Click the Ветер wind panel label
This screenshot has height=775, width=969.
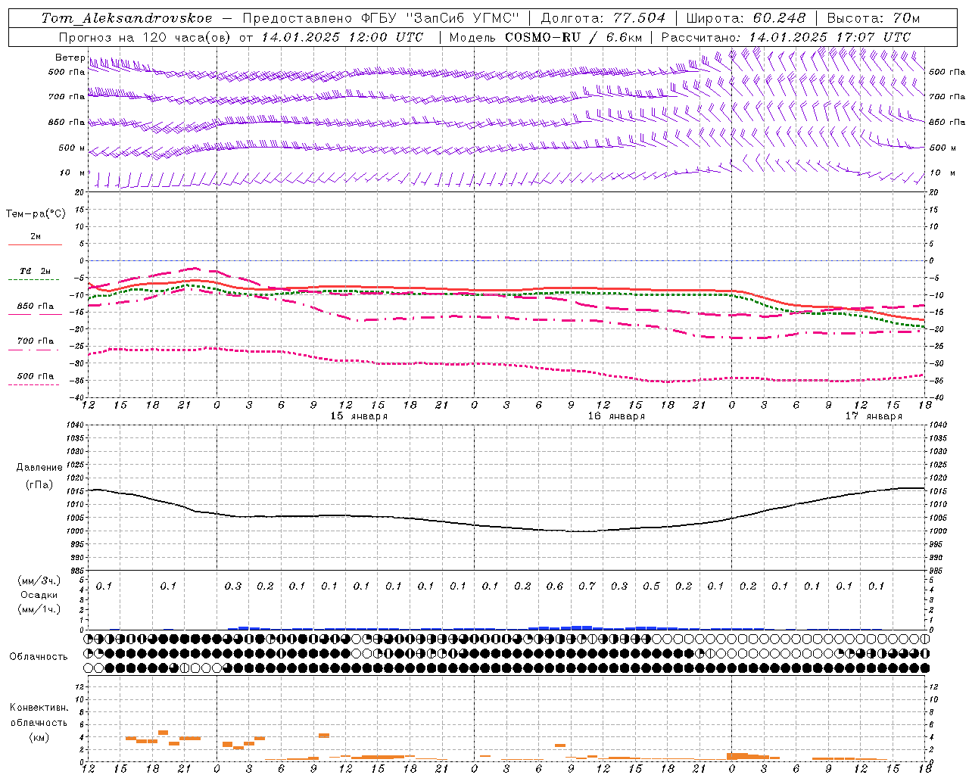70,58
